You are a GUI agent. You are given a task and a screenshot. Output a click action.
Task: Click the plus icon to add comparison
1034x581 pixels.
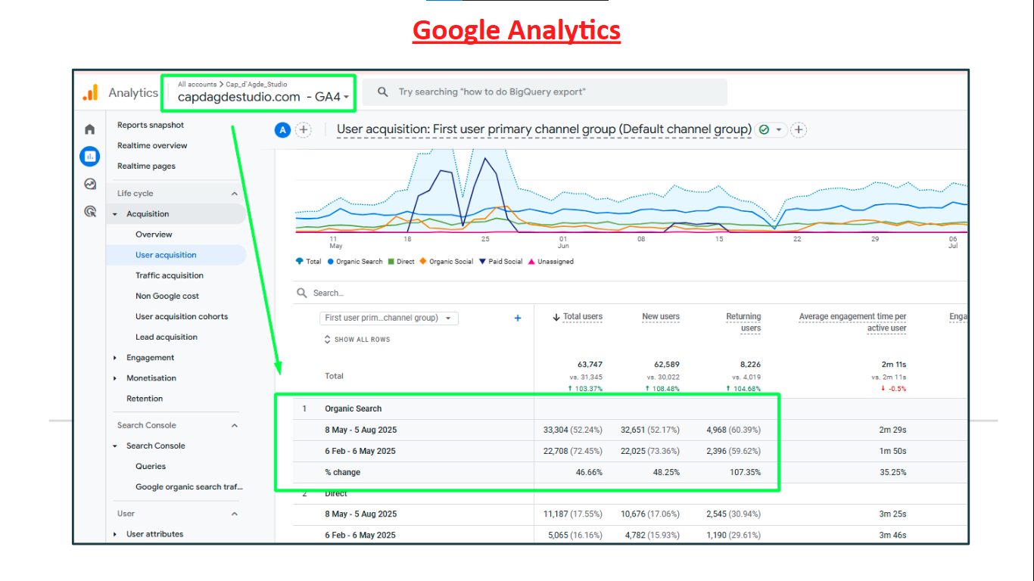tap(304, 130)
